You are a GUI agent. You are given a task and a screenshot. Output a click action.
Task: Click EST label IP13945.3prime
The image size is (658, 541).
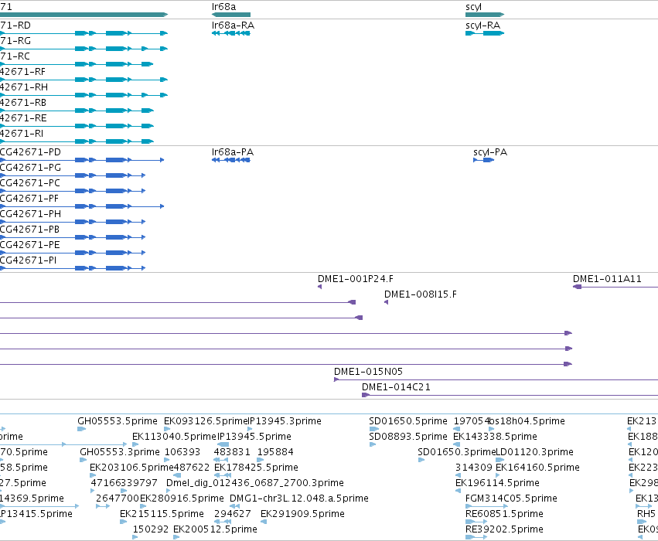tap(285, 421)
